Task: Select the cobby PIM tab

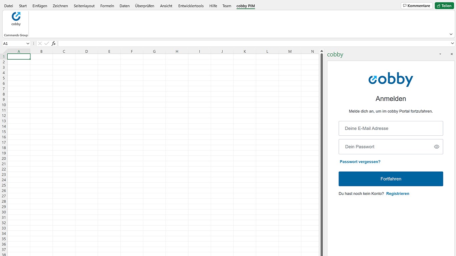Action: click(x=246, y=6)
